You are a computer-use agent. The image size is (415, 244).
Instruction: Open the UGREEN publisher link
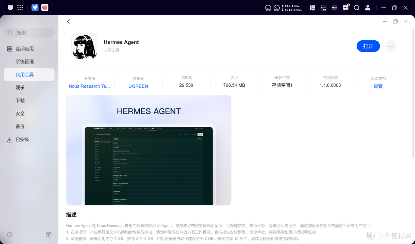(x=138, y=86)
